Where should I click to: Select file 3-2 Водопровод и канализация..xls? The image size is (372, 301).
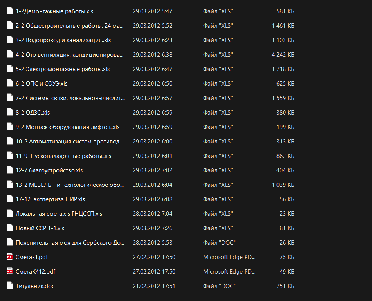click(63, 40)
